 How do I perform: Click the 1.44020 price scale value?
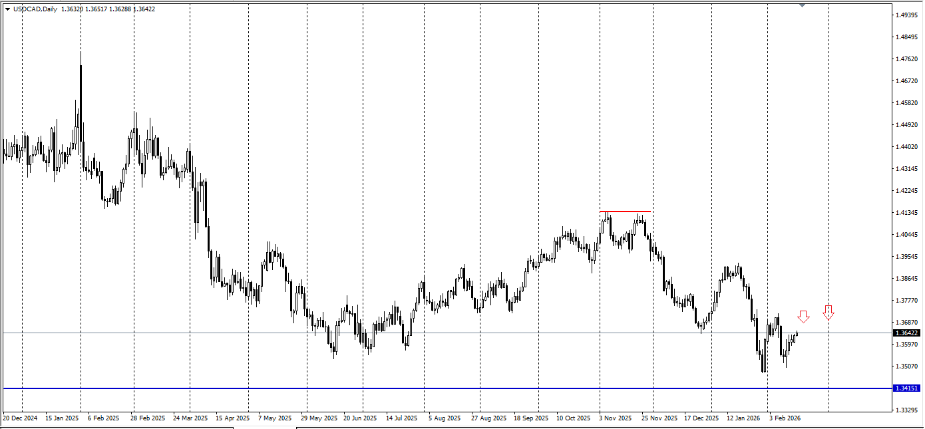click(x=908, y=147)
